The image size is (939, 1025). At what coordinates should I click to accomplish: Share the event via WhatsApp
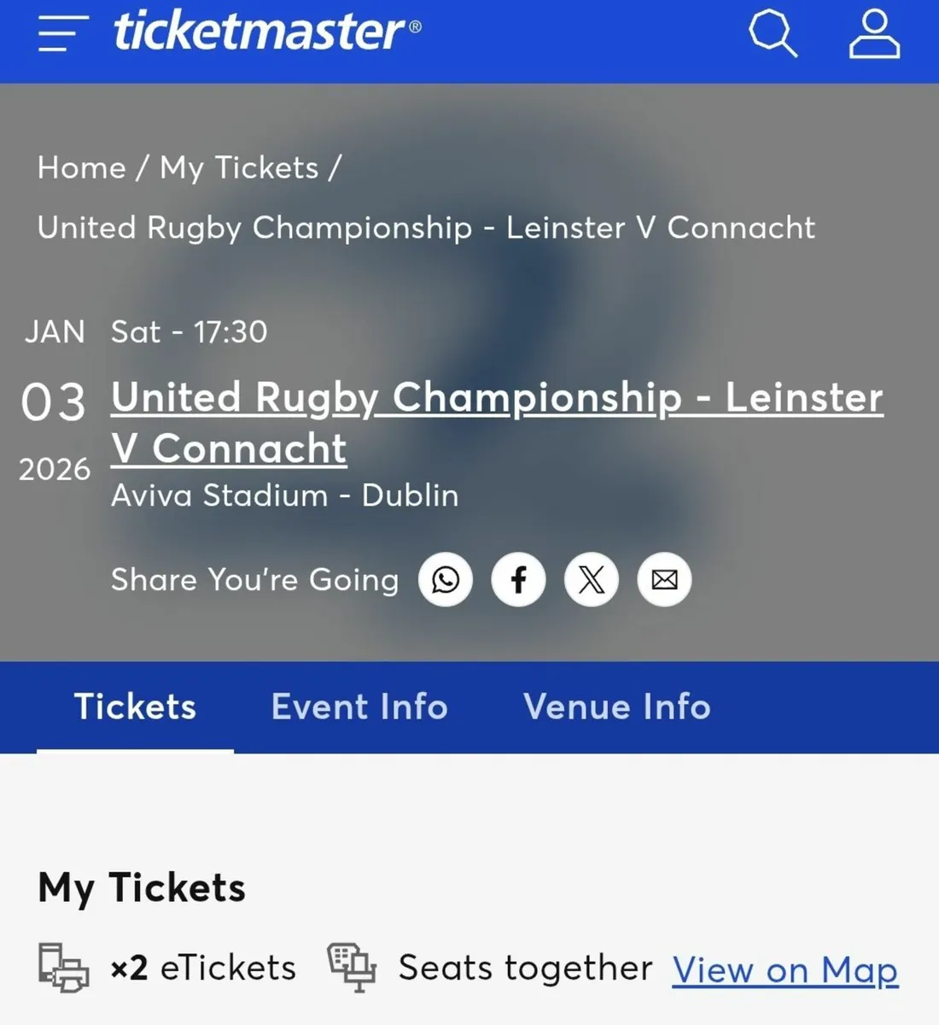445,580
